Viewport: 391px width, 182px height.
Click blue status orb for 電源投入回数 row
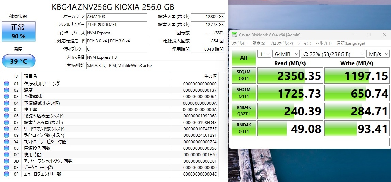[6, 148]
